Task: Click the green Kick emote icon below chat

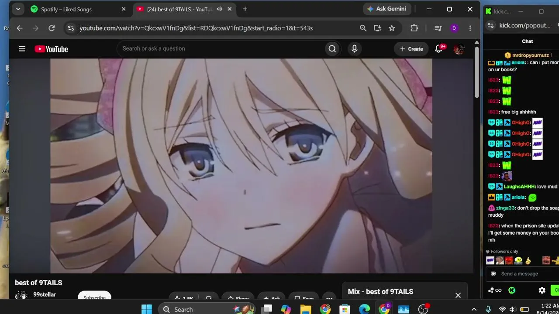Action: pyautogui.click(x=512, y=290)
